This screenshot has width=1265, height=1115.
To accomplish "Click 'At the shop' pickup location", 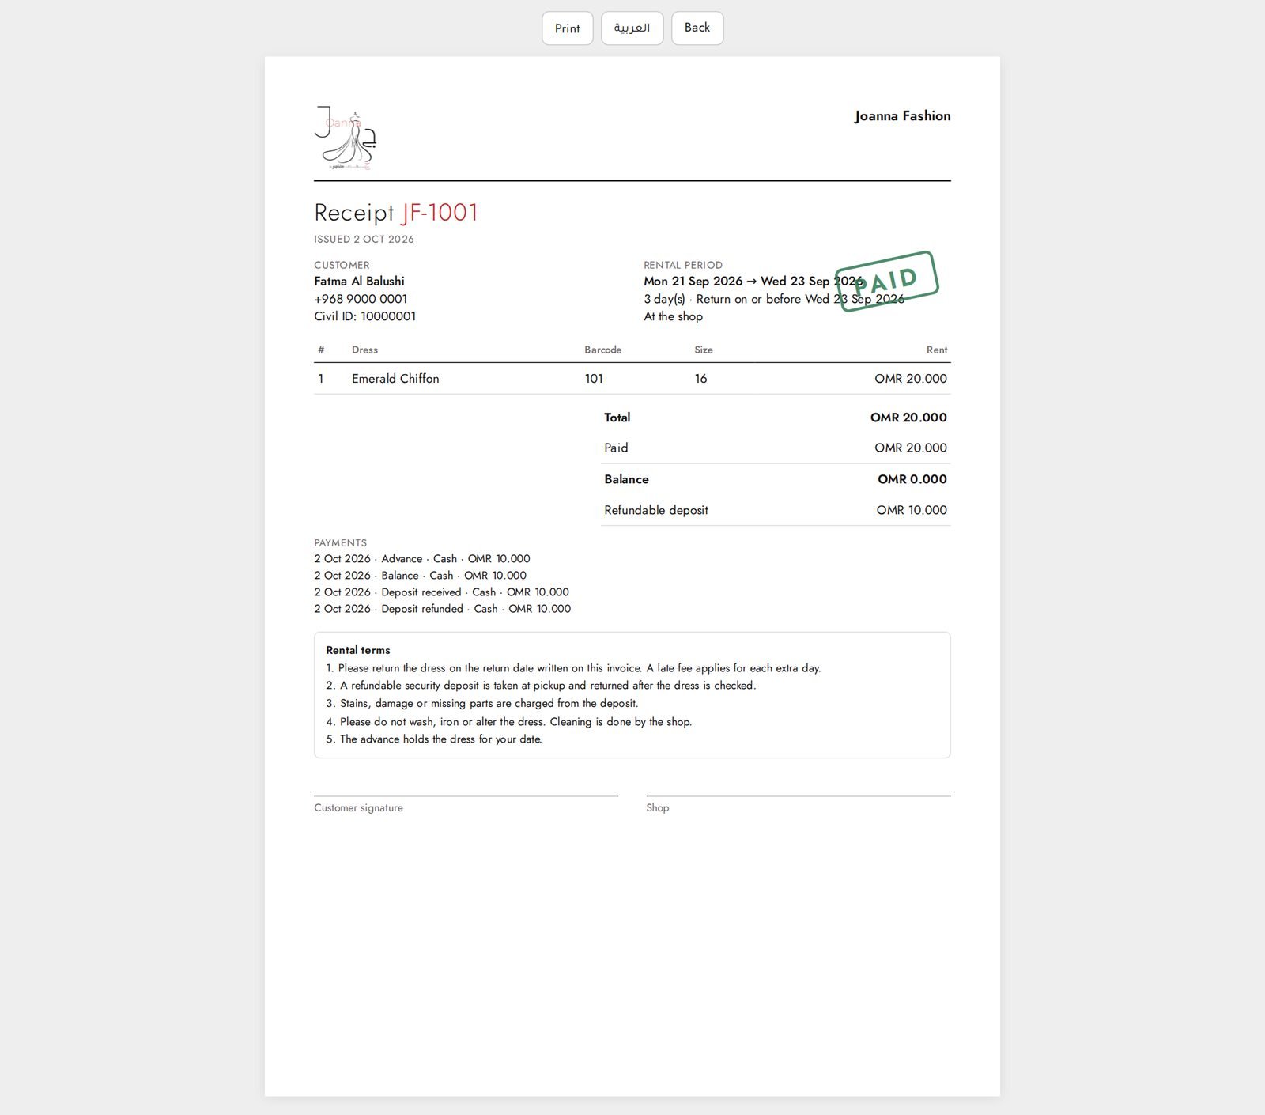I will point(673,316).
